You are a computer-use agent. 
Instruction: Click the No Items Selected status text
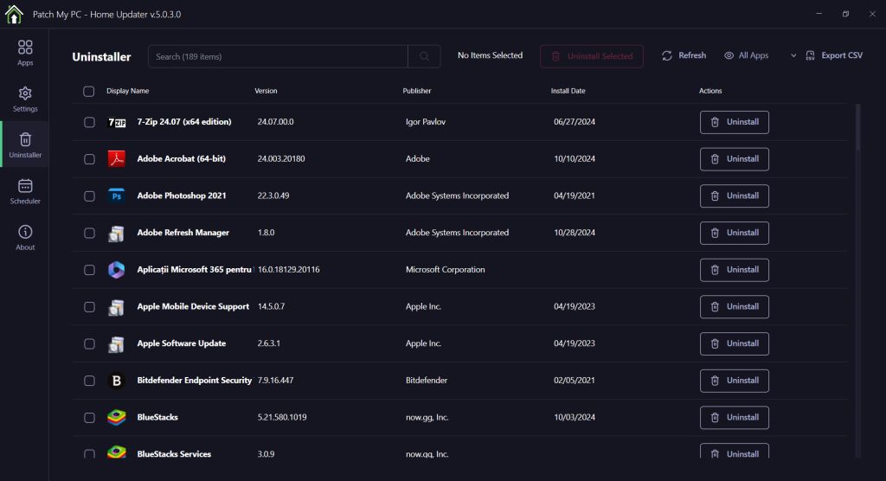coord(490,55)
